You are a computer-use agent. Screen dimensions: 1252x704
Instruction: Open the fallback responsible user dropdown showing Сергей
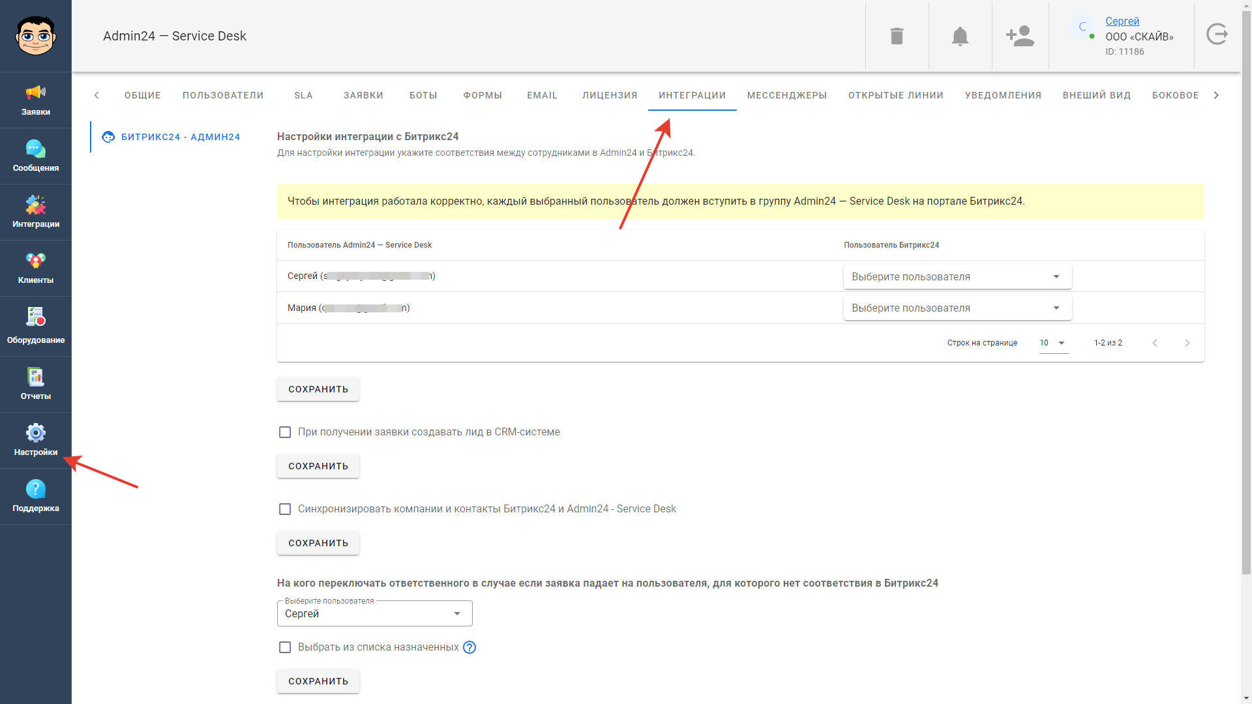pyautogui.click(x=375, y=613)
